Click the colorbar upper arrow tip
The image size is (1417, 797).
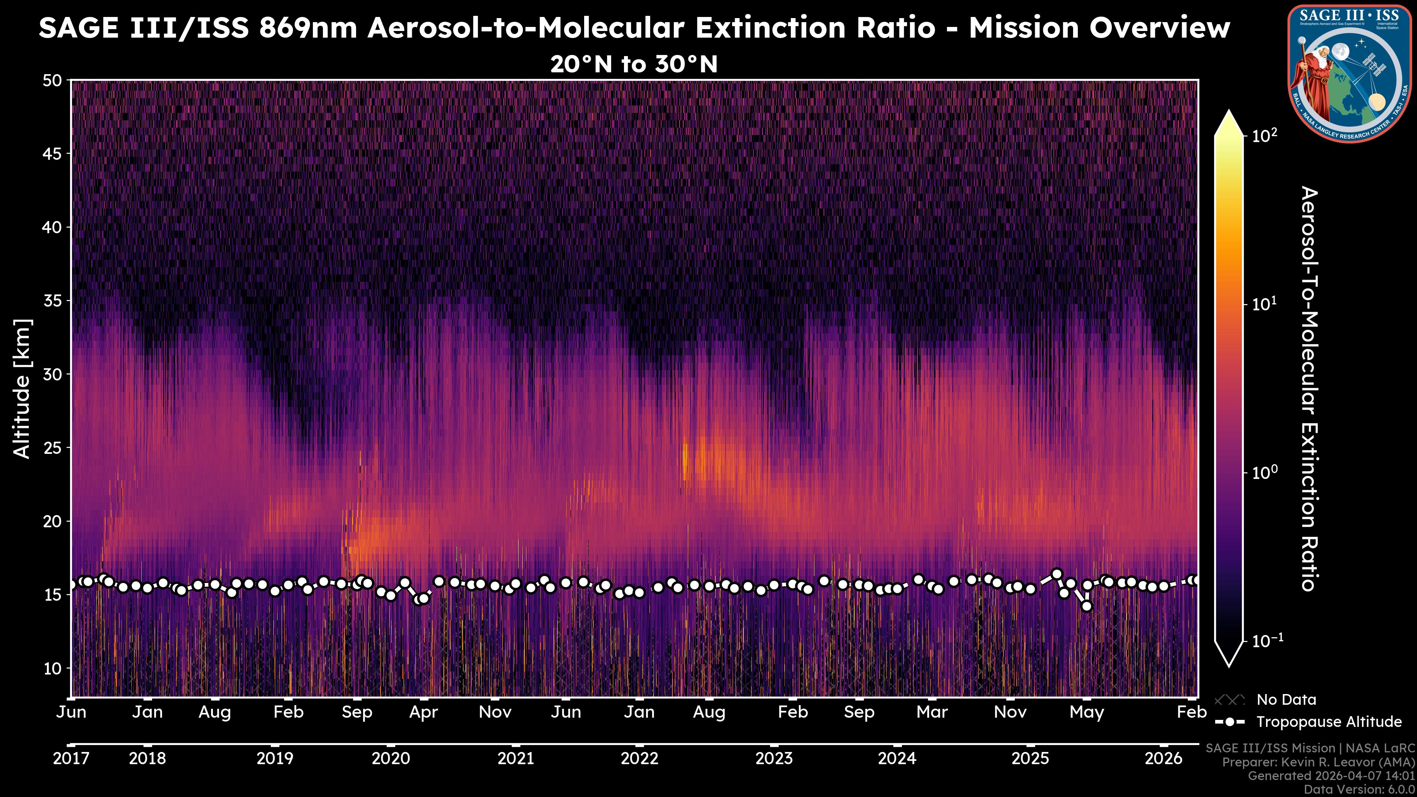click(1230, 114)
